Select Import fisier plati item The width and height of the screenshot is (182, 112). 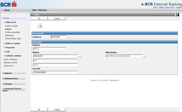point(13,38)
